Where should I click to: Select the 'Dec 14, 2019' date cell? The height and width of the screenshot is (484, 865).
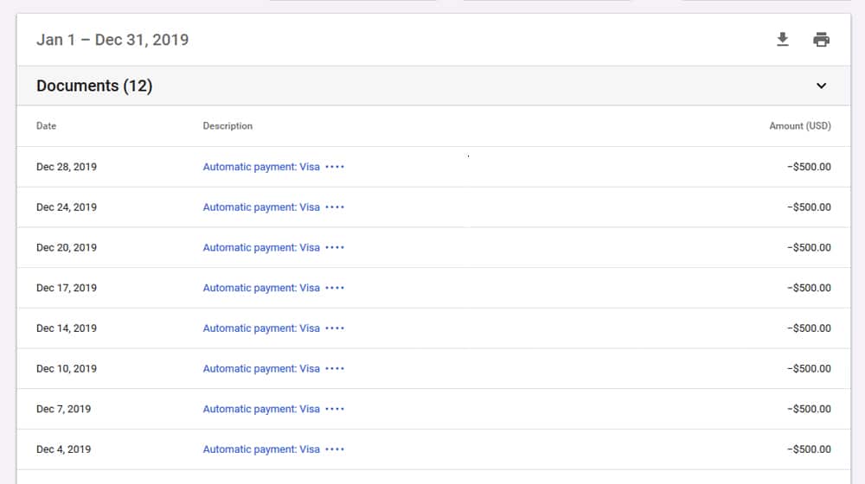click(67, 328)
